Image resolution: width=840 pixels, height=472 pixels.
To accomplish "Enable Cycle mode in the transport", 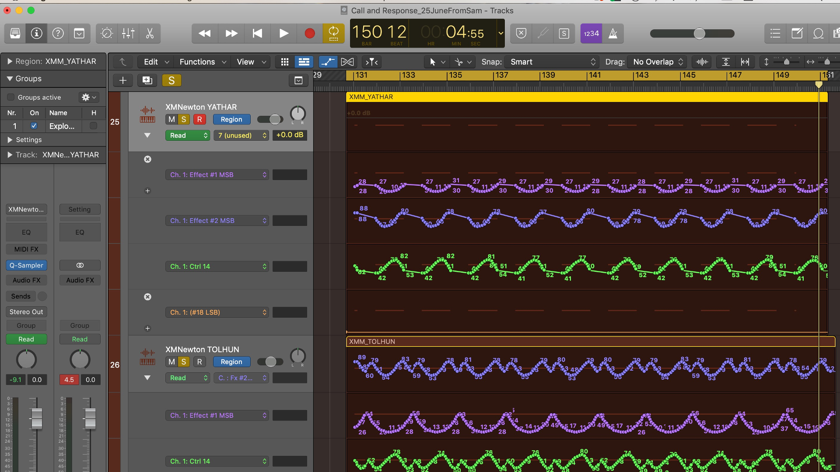I will click(334, 33).
